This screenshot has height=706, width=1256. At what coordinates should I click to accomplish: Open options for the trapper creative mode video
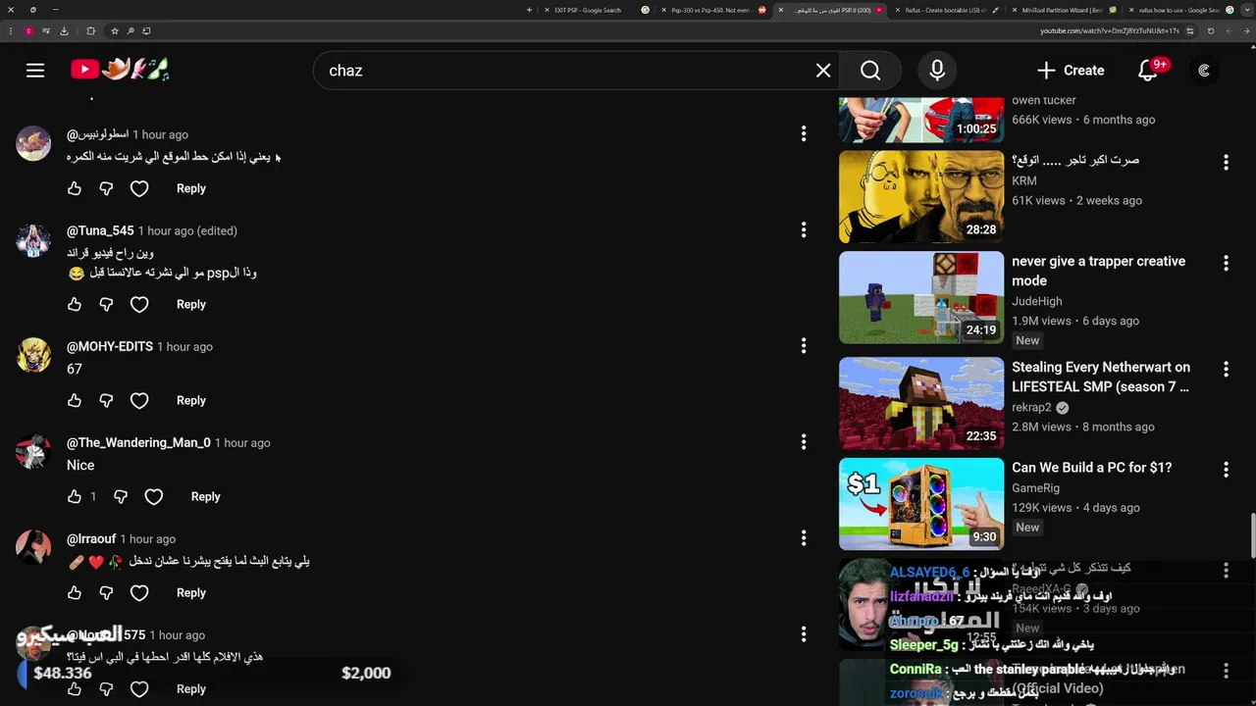coord(1226,263)
